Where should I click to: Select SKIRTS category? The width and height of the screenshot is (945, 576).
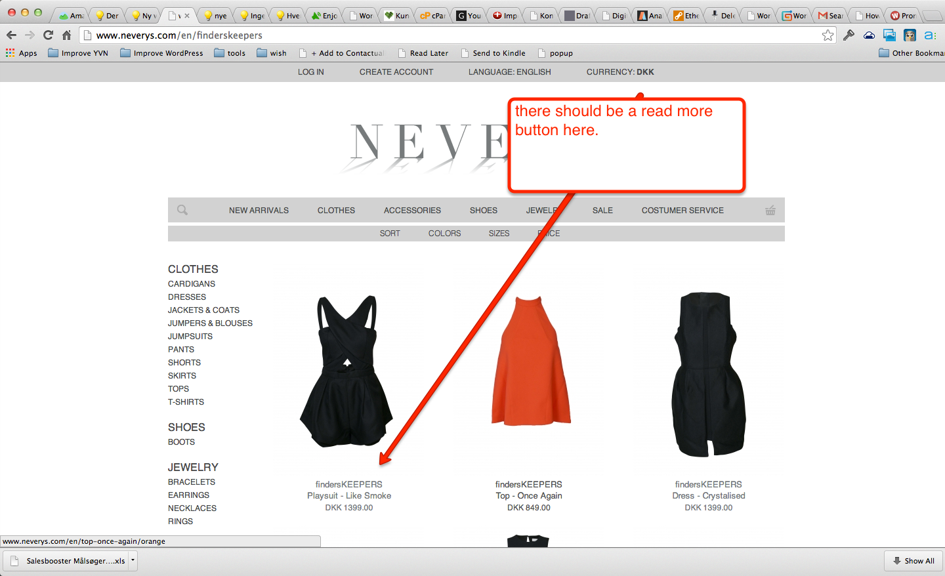pyautogui.click(x=182, y=376)
